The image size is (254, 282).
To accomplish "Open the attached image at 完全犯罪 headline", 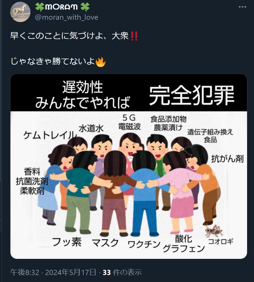I will pos(192,95).
